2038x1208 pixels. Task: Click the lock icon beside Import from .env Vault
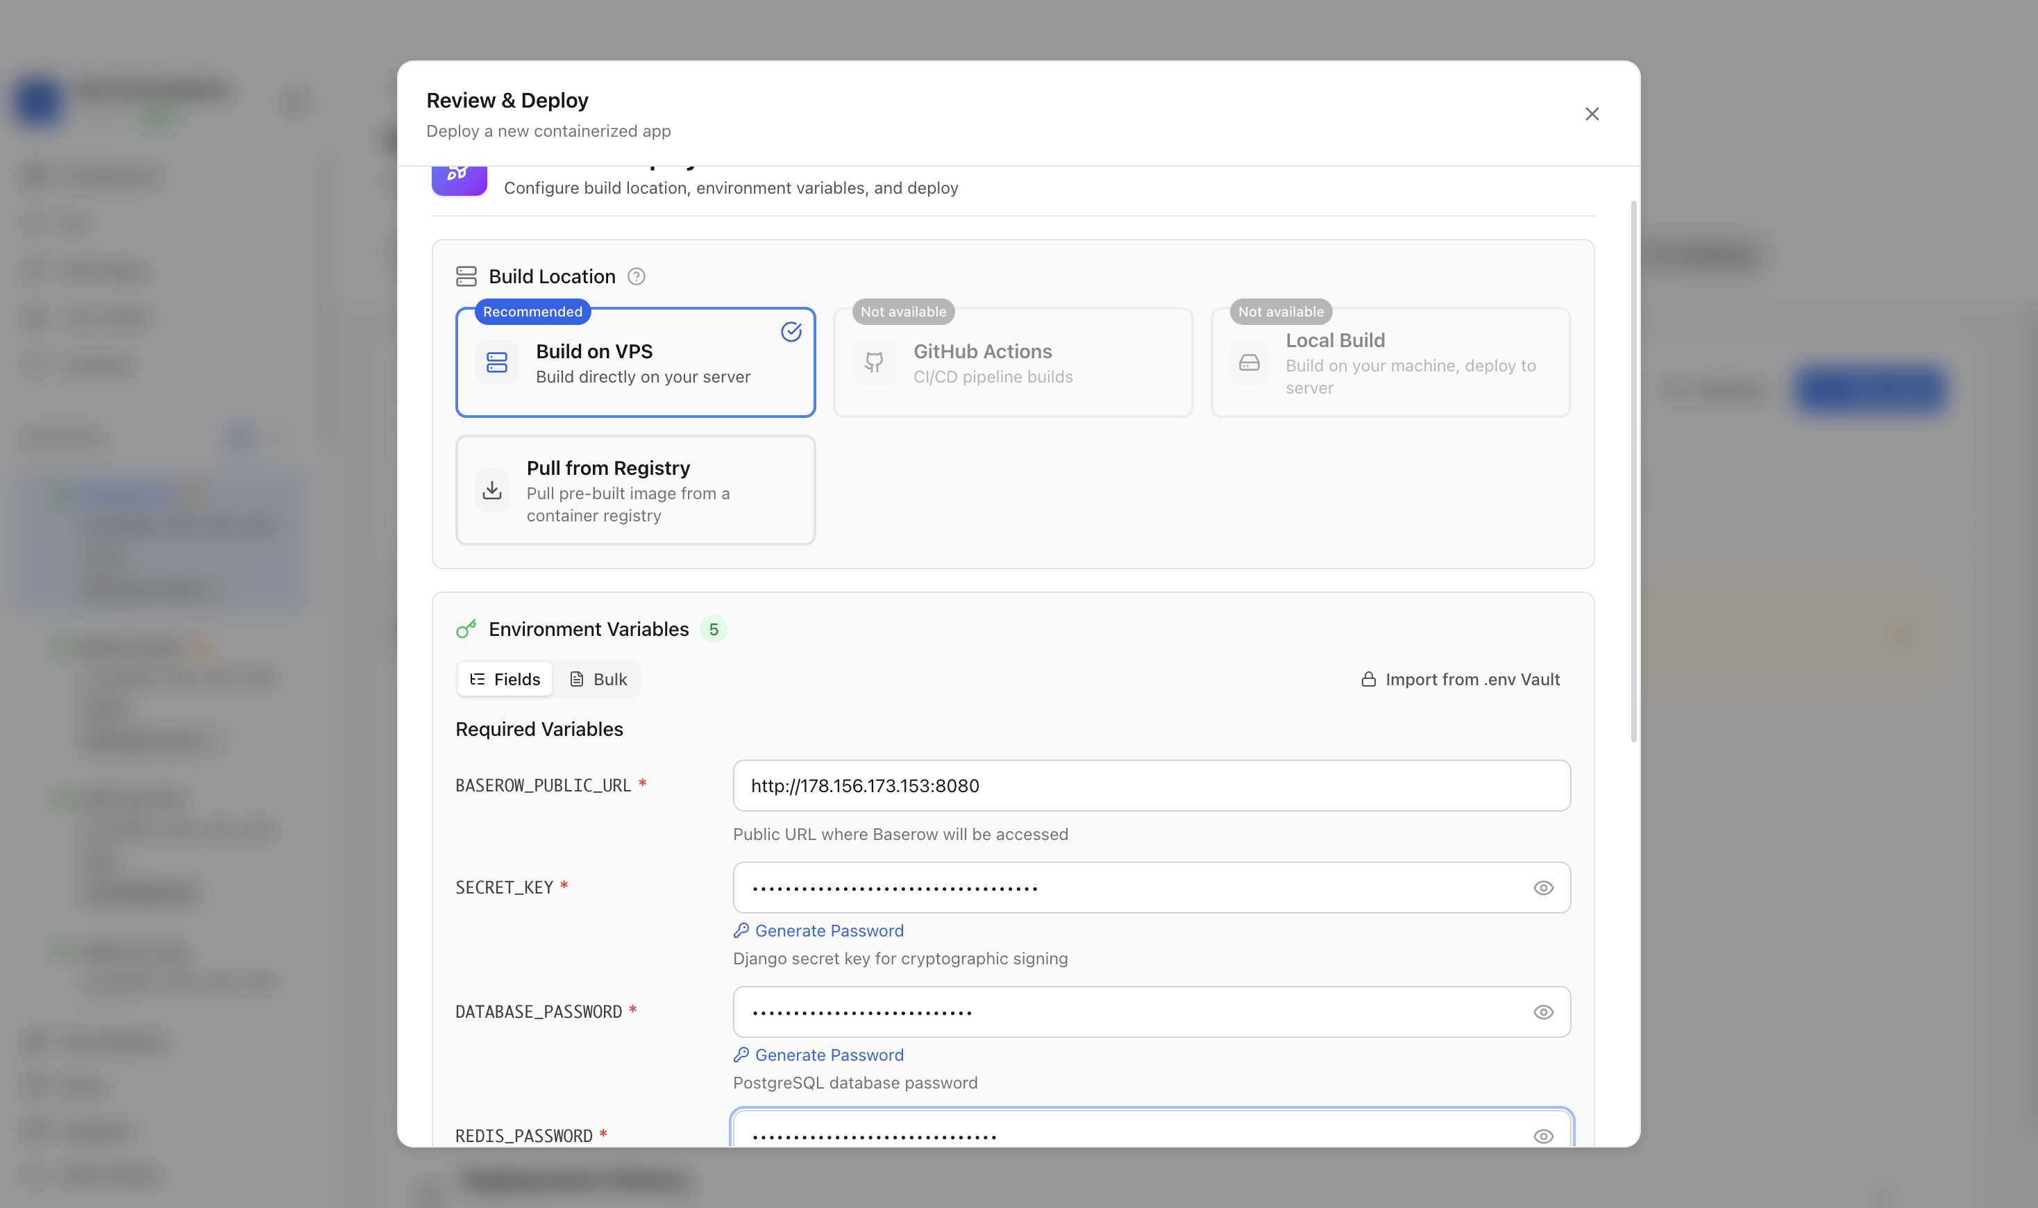pyautogui.click(x=1369, y=679)
